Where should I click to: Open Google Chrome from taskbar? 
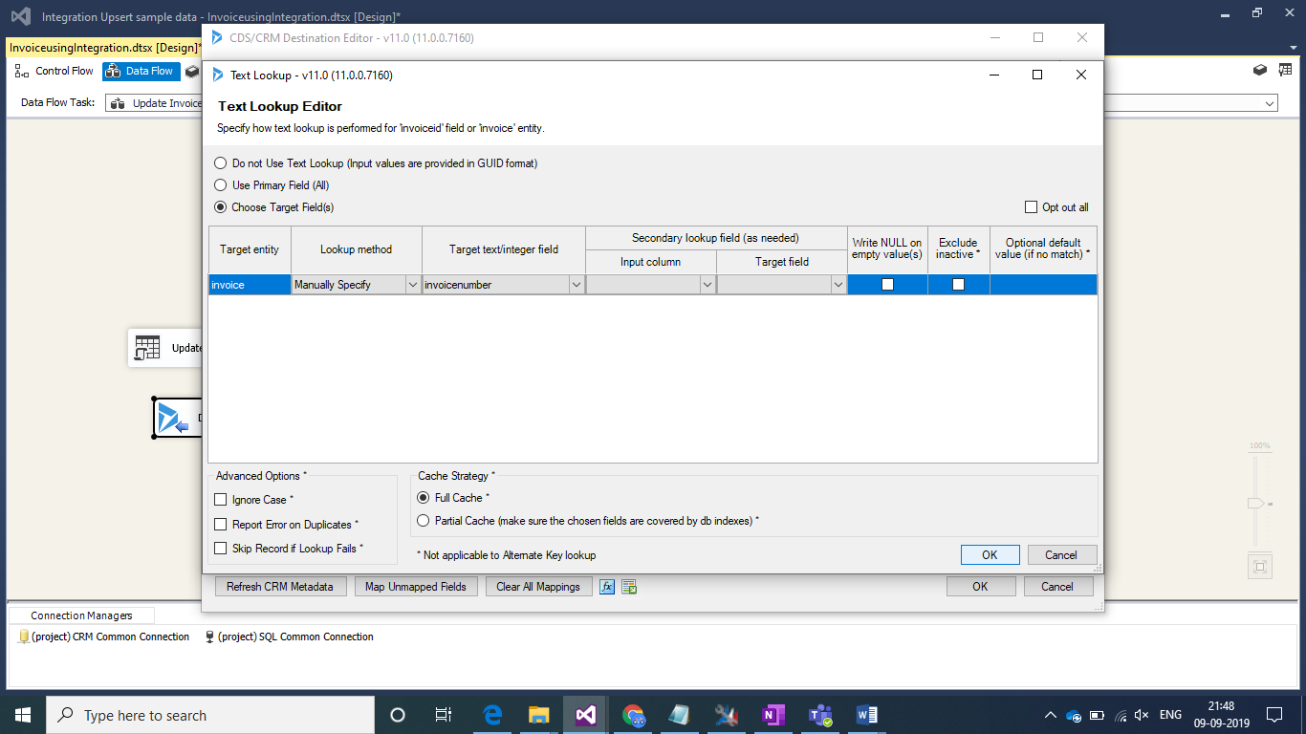[x=633, y=715]
